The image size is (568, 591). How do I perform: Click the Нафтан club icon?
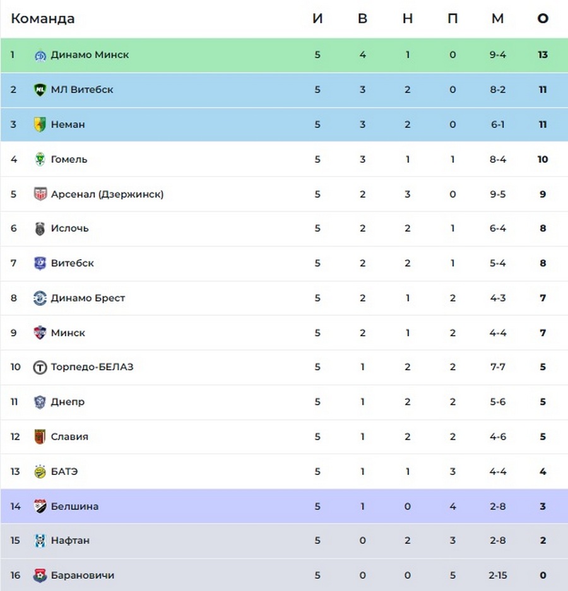[x=40, y=541]
